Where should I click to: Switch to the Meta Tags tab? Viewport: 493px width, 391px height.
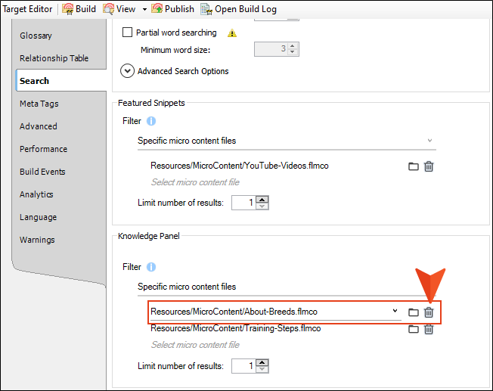(39, 104)
